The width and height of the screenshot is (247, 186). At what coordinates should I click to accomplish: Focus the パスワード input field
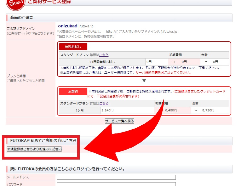pyautogui.click(x=116, y=184)
